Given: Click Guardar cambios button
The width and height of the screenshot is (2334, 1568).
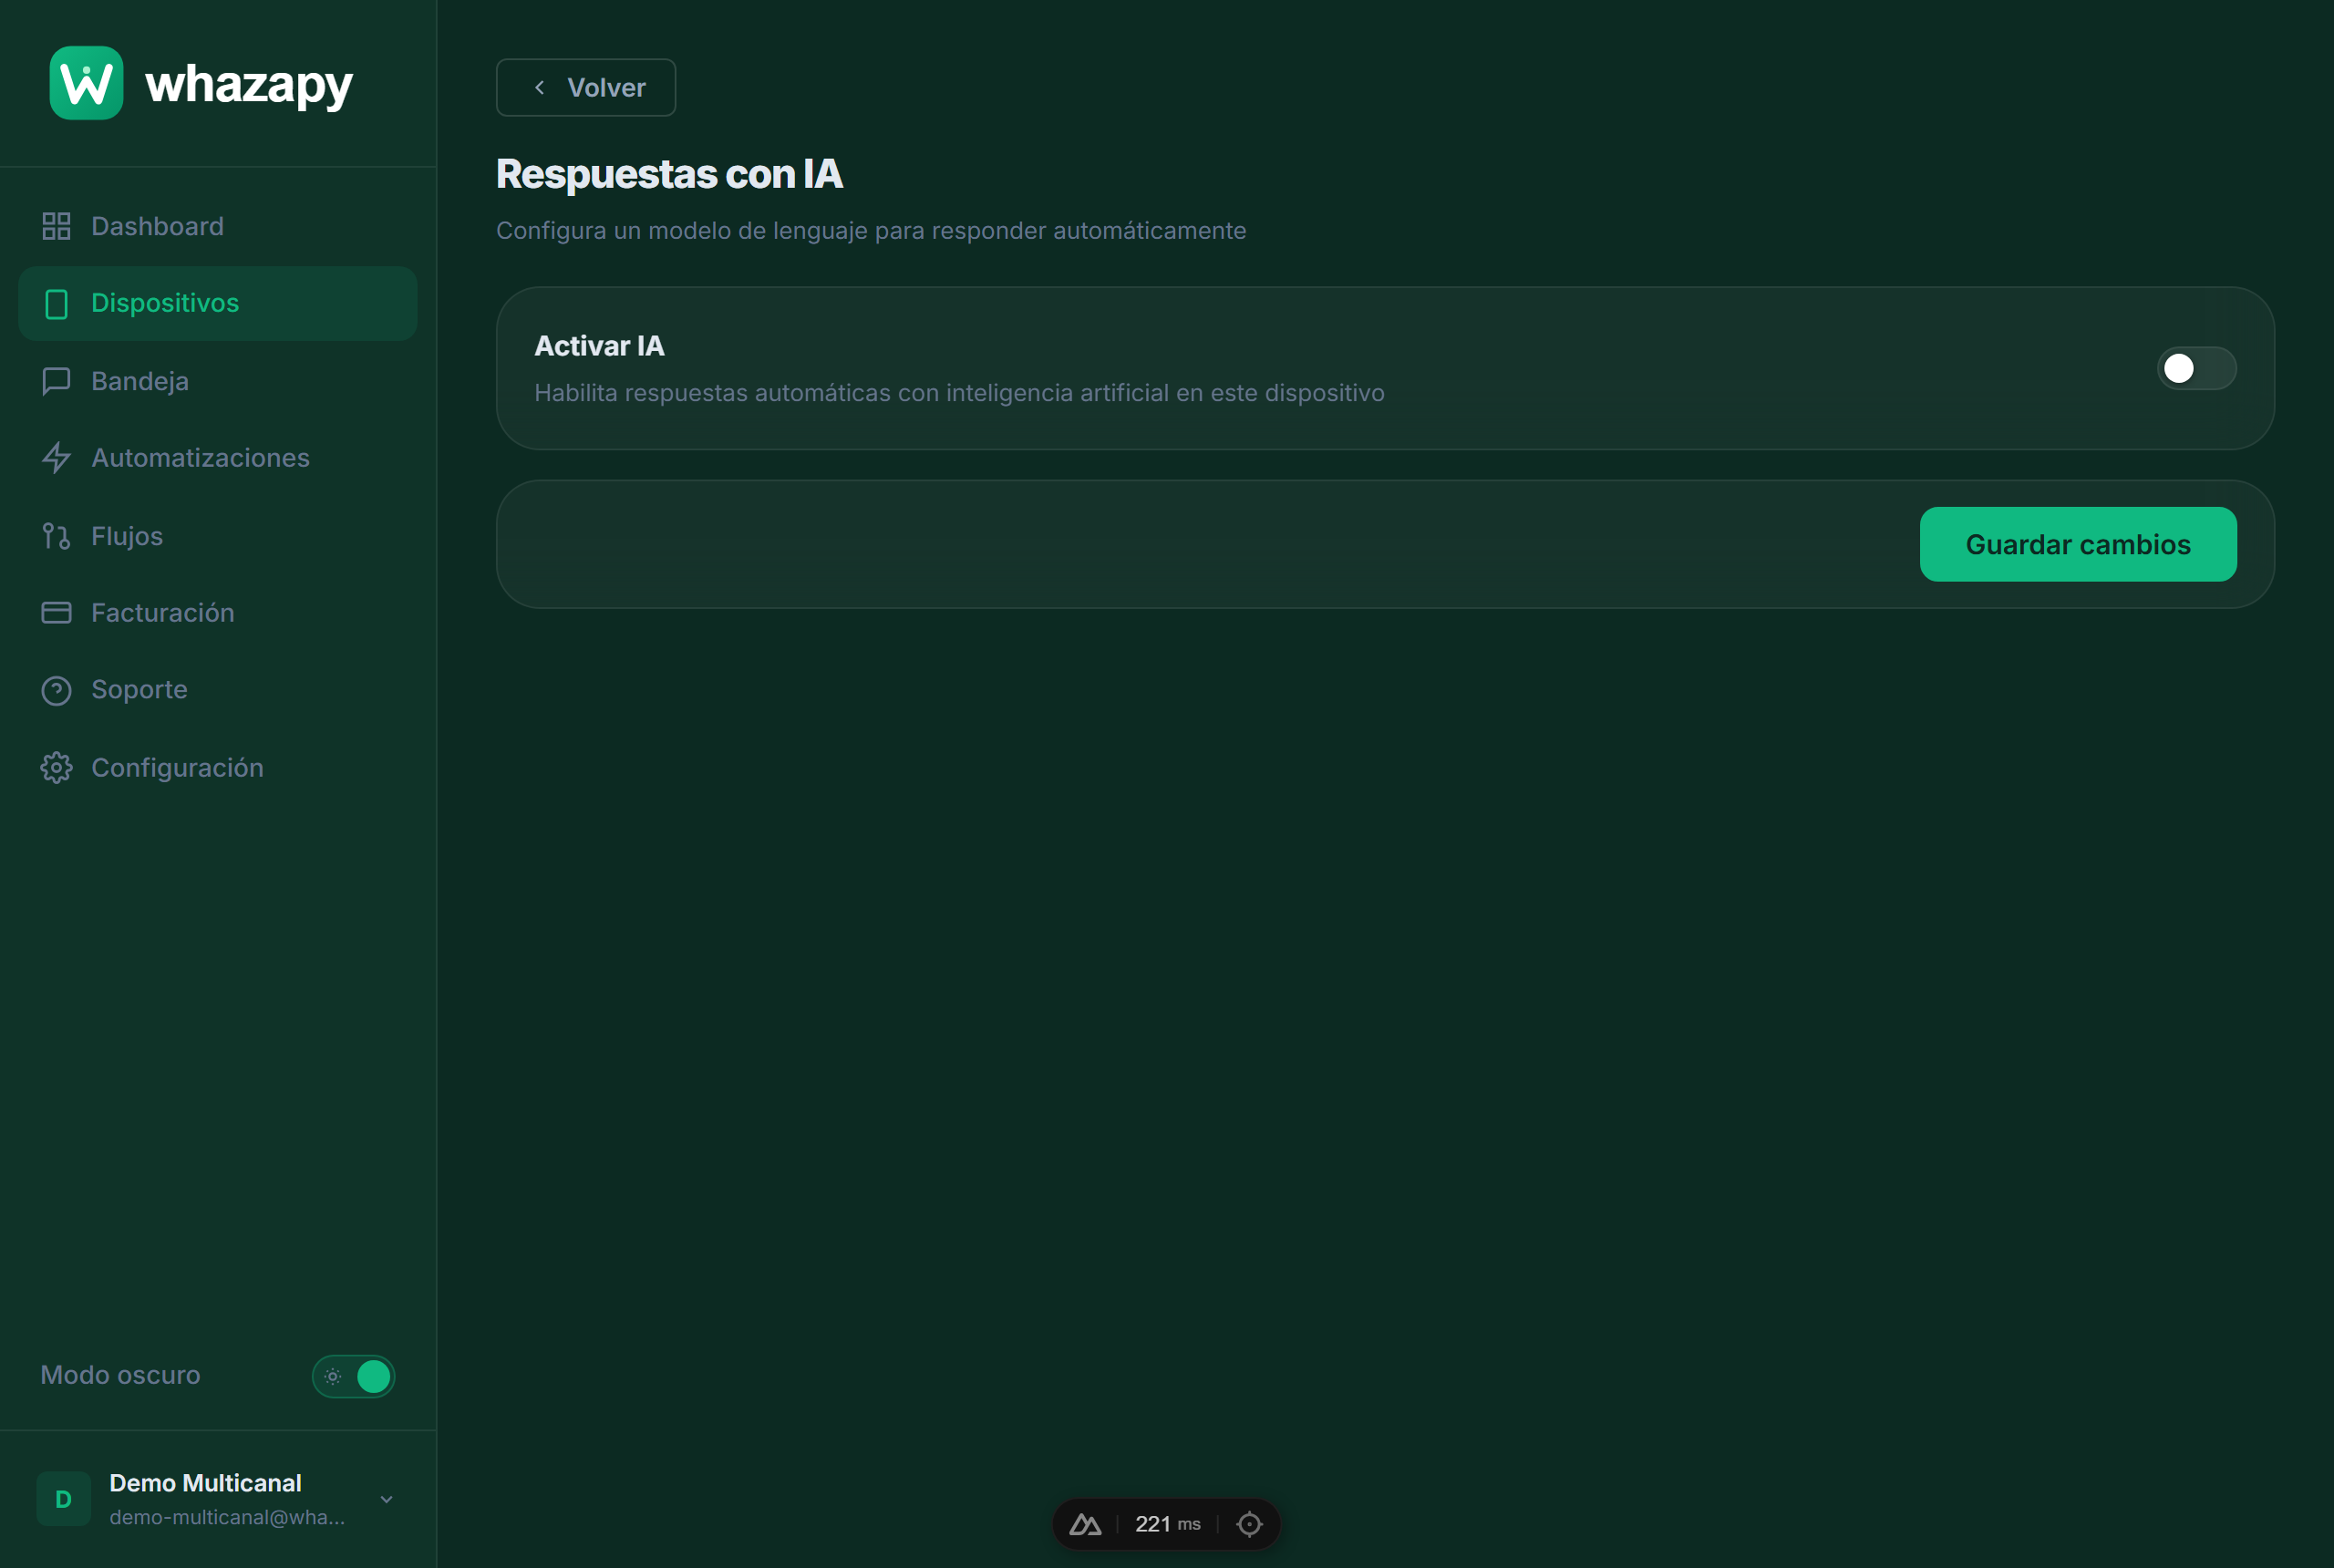Looking at the screenshot, I should coord(2078,545).
